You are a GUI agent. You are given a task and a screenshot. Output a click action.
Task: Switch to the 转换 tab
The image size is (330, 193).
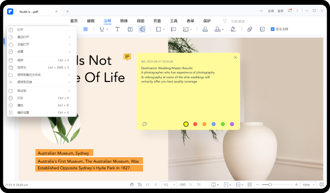point(124,21)
